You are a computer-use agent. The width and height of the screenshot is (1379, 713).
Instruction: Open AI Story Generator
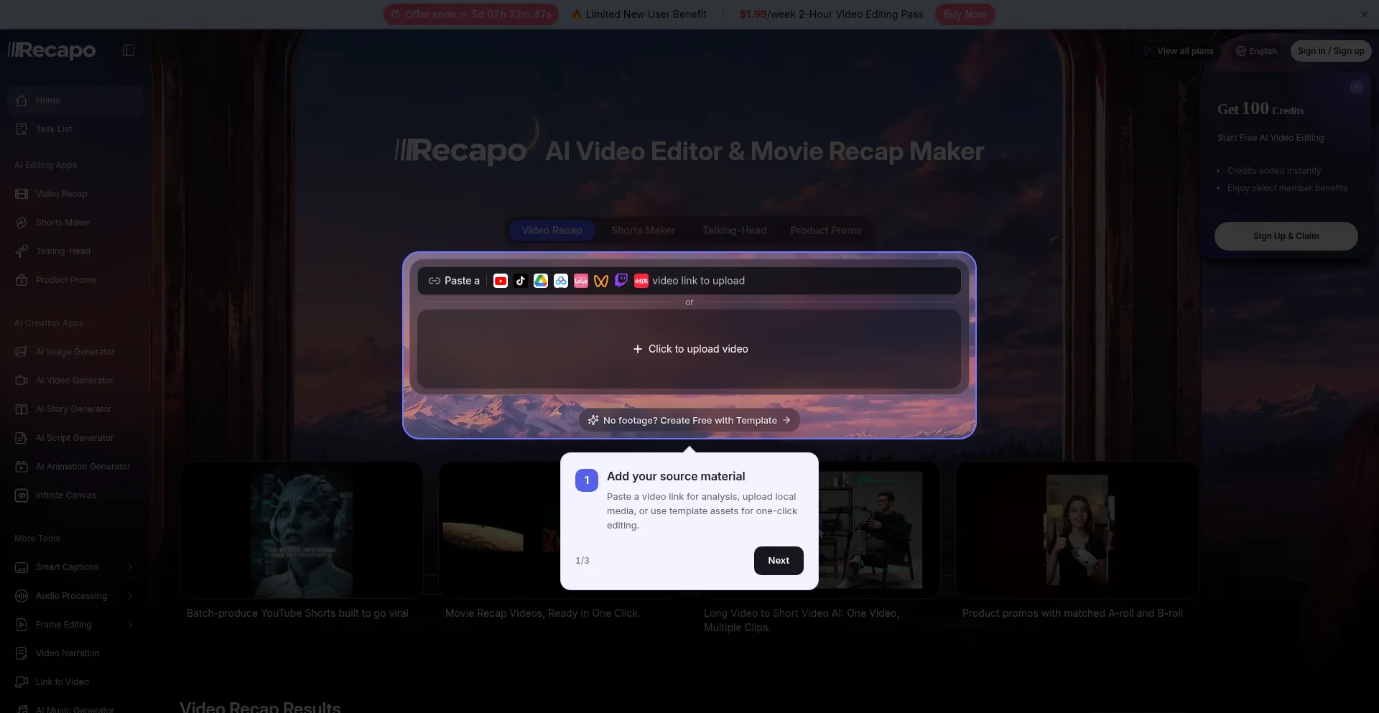[x=75, y=409]
